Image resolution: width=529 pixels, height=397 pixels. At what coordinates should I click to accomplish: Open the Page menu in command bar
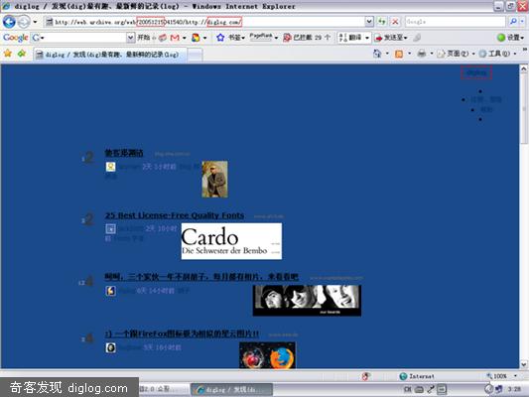pyautogui.click(x=457, y=54)
